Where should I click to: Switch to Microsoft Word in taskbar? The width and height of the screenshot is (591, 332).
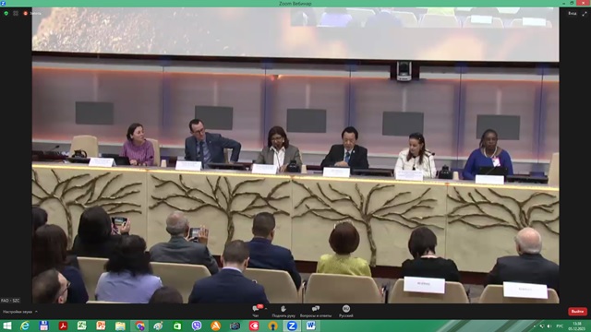(310, 326)
